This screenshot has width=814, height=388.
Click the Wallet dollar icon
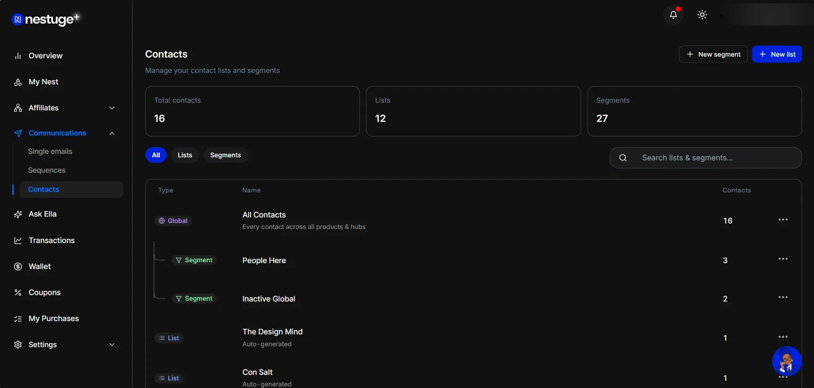18,267
